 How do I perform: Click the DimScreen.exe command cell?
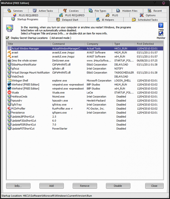point(61,60)
